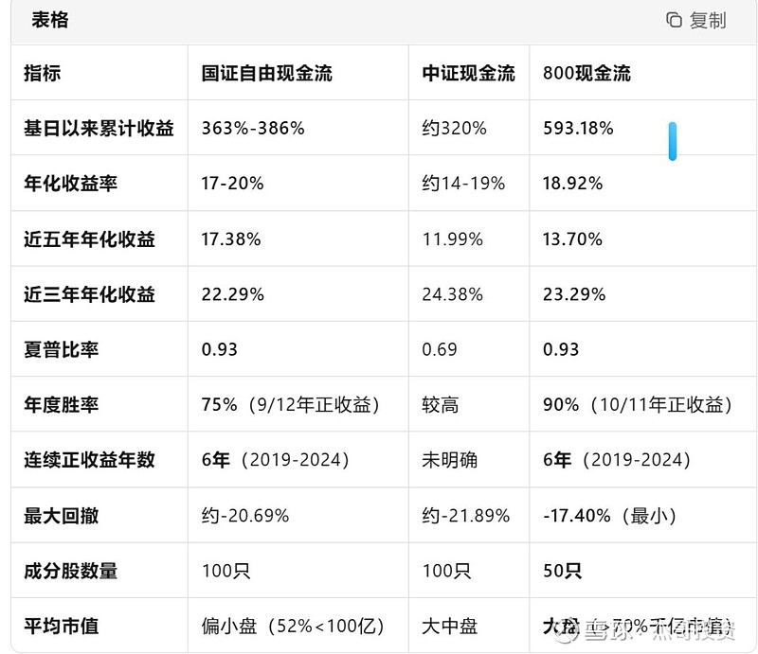Click the 未明确 cell
Viewport: 758px width, 654px height.
(449, 460)
